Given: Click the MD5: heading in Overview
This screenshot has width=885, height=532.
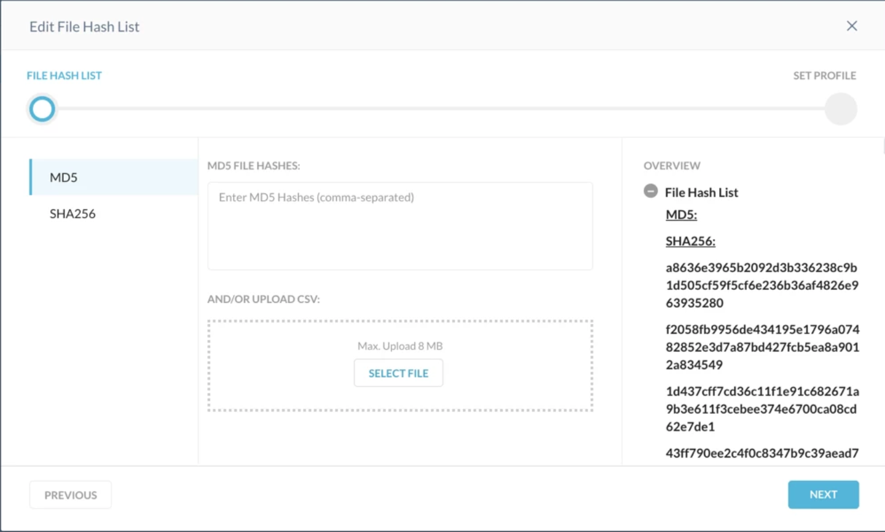Looking at the screenshot, I should click(681, 214).
